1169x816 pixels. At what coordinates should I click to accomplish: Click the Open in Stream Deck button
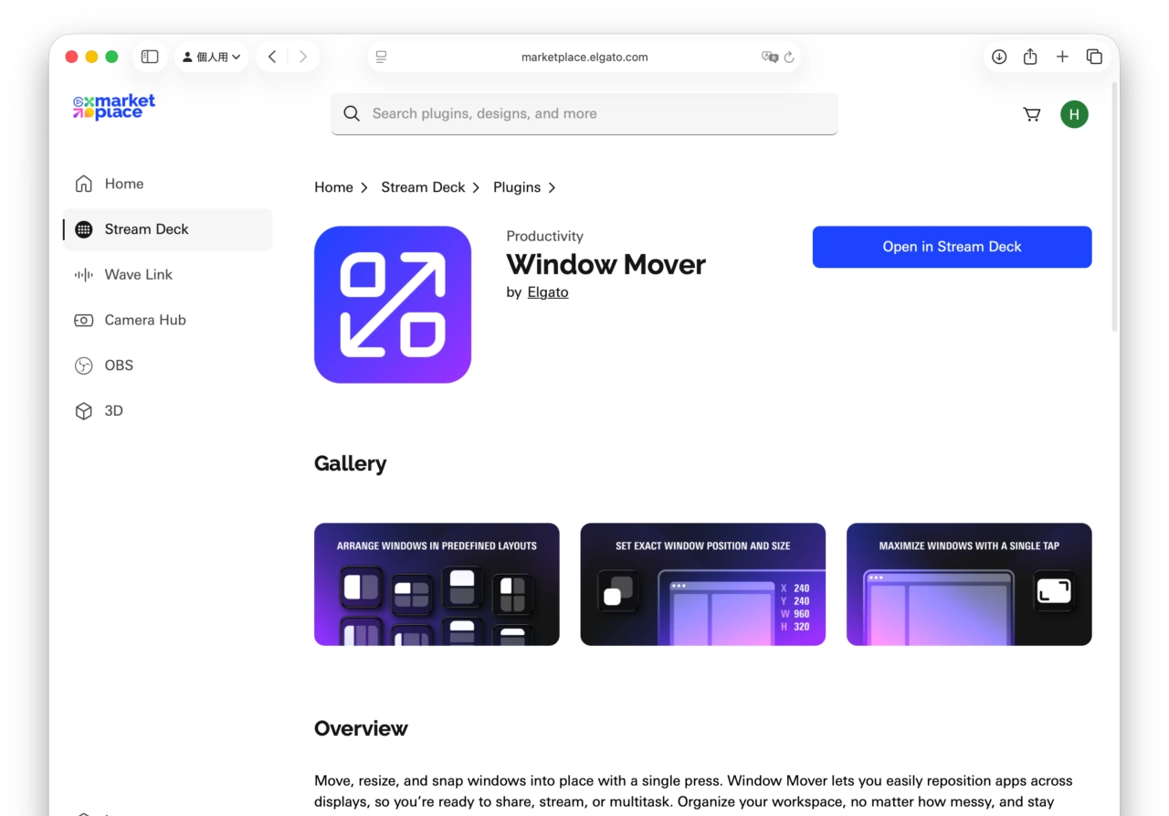coord(952,247)
